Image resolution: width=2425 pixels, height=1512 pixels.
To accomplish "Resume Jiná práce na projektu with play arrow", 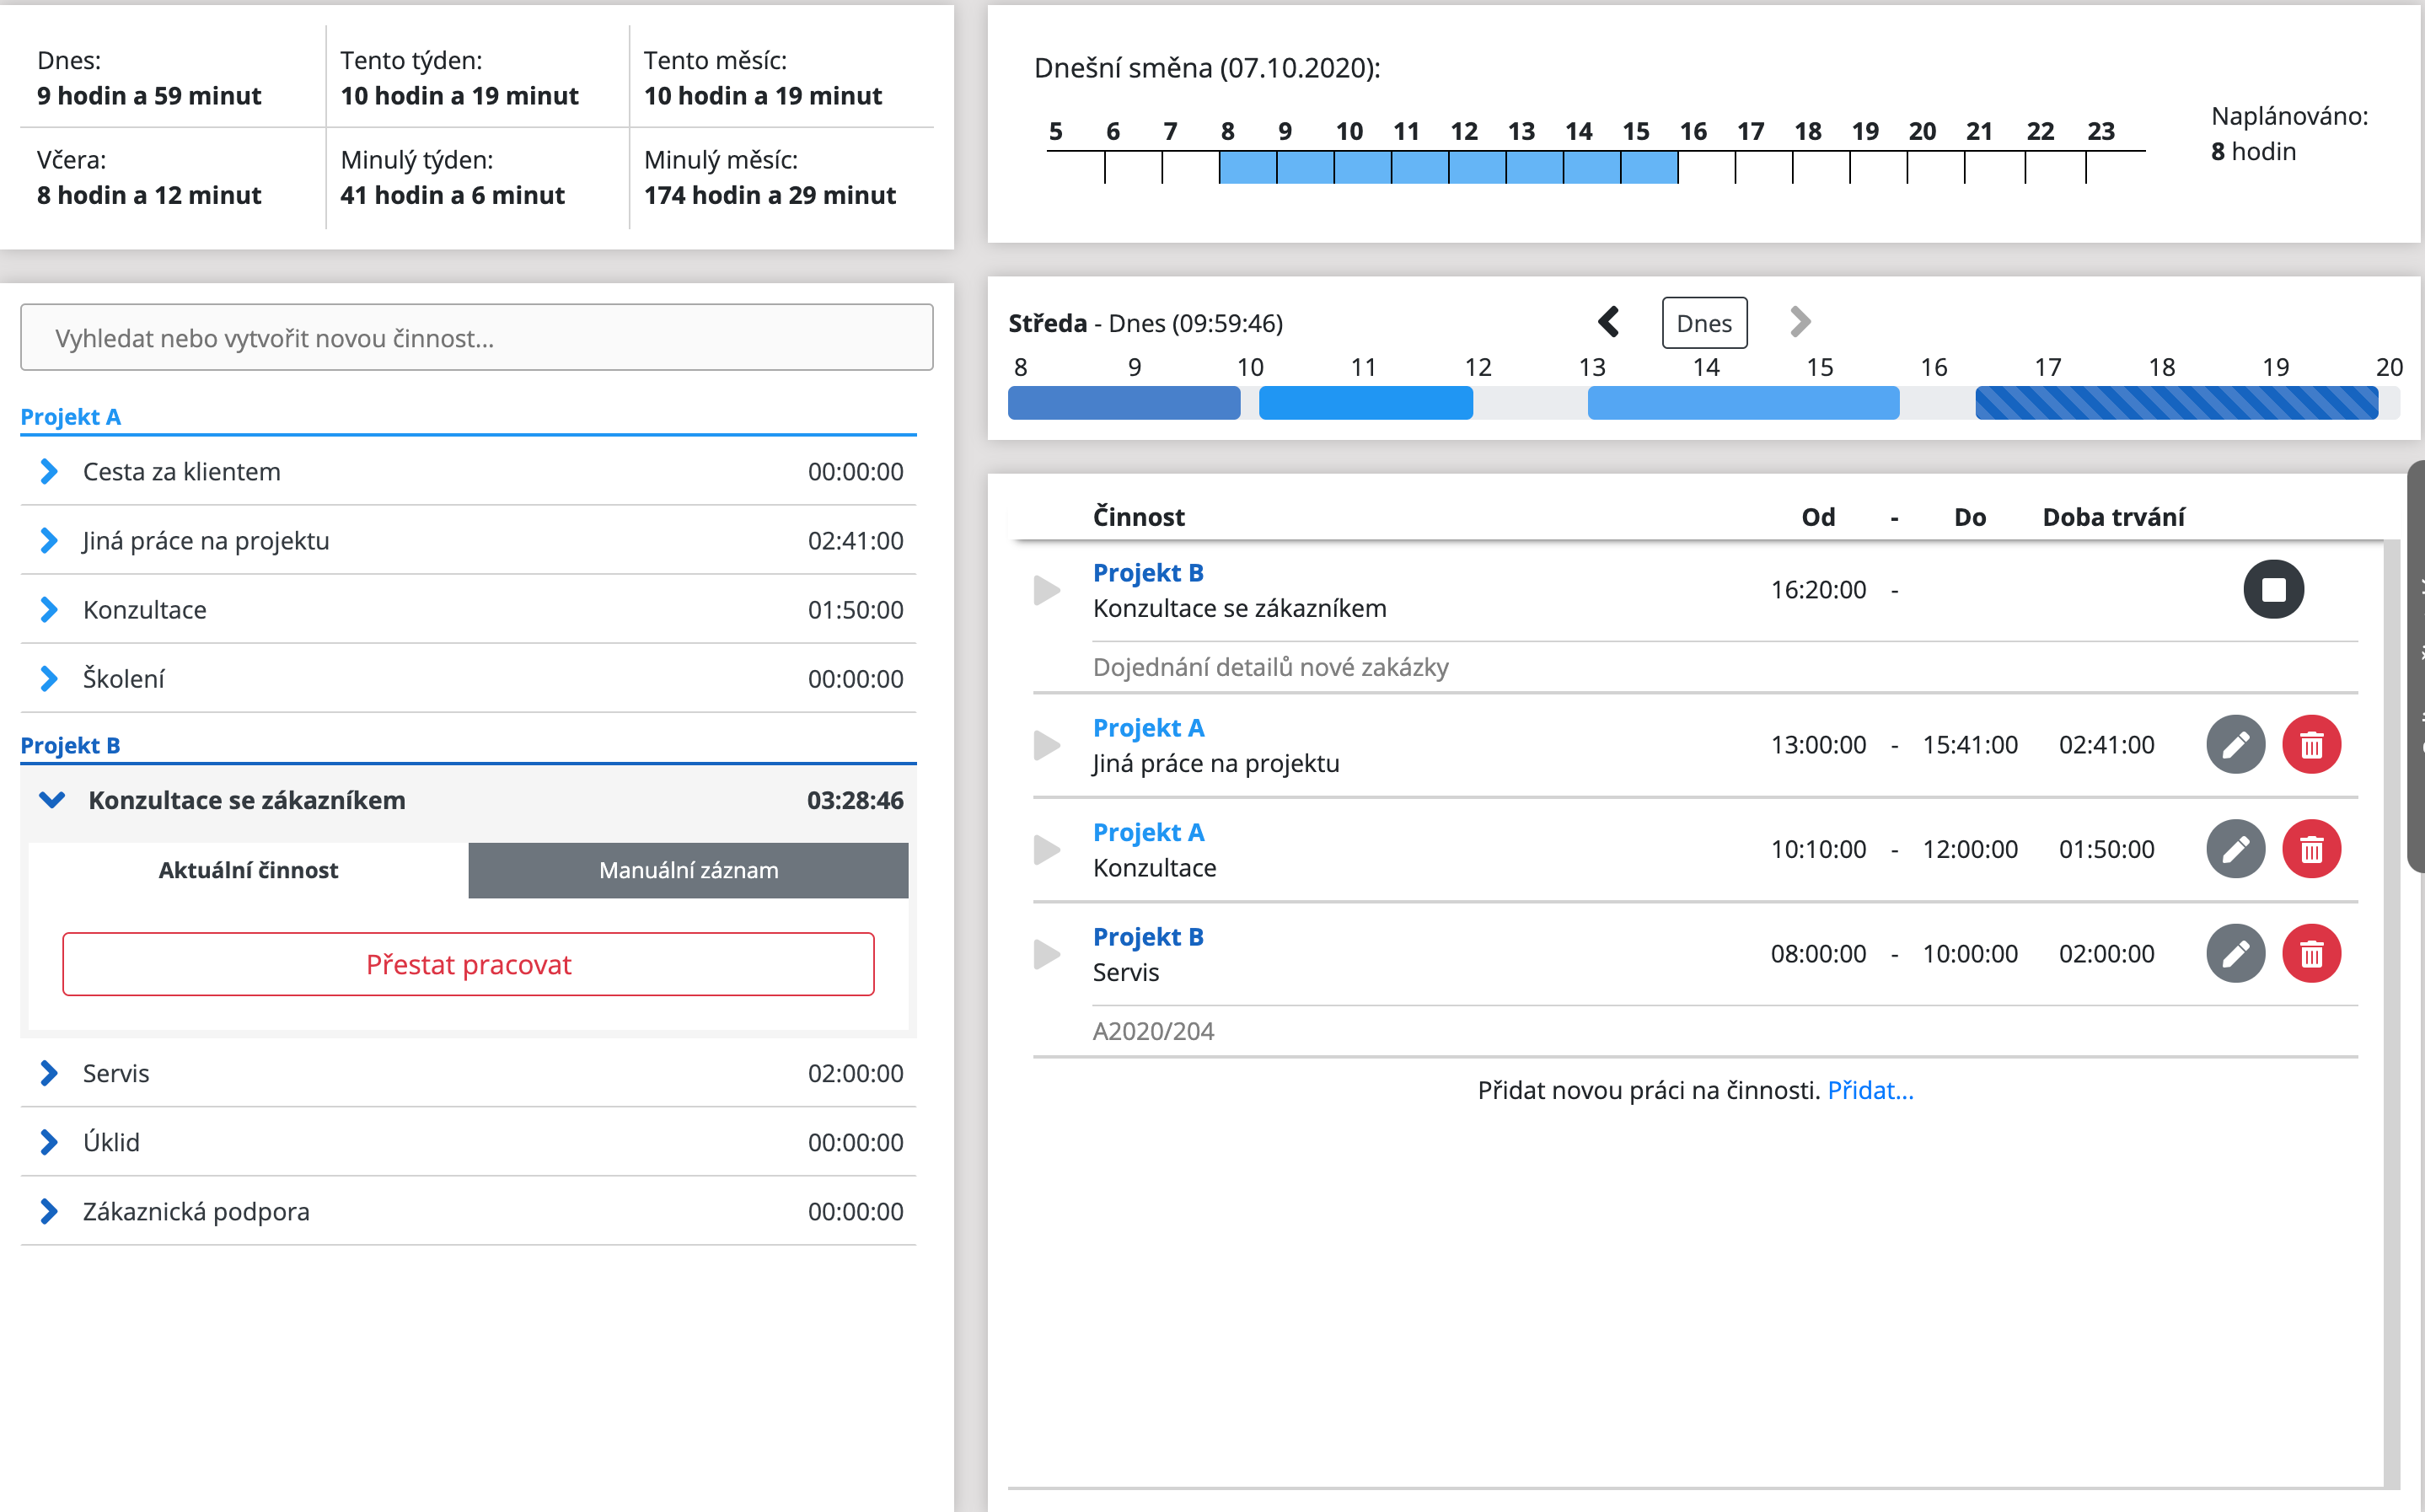I will click(1046, 745).
